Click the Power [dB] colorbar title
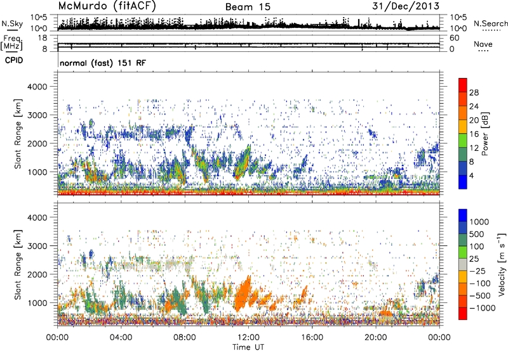 coord(485,134)
